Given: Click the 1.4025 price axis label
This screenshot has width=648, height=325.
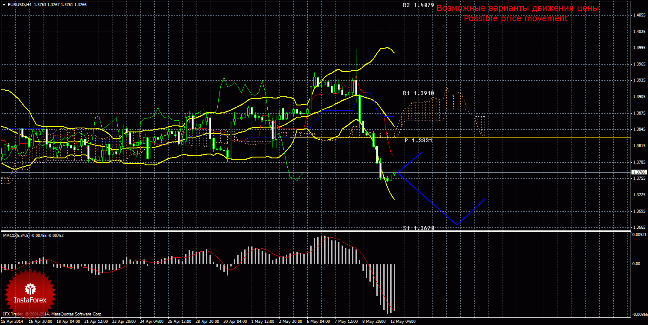Looking at the screenshot, I should point(638,32).
